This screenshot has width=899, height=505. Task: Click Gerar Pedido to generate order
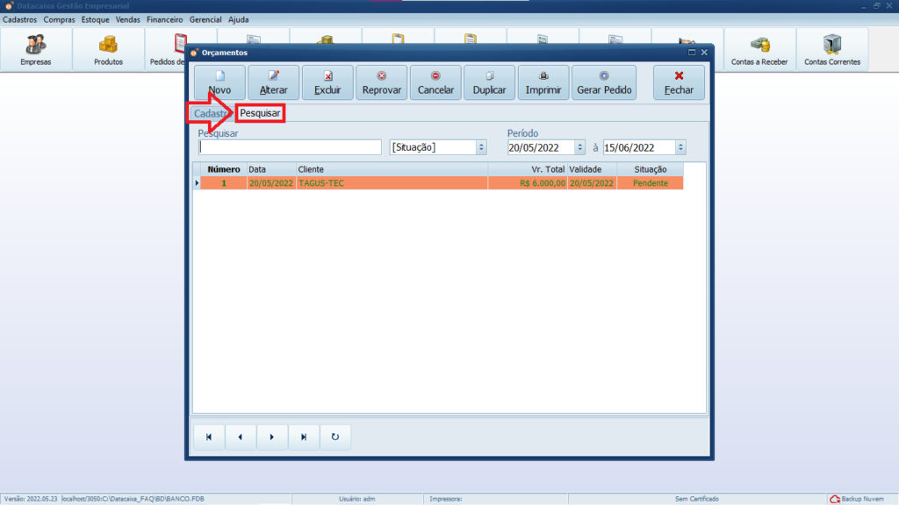(x=605, y=82)
